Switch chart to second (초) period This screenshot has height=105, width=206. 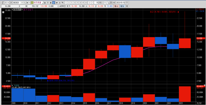click(x=60, y=3)
